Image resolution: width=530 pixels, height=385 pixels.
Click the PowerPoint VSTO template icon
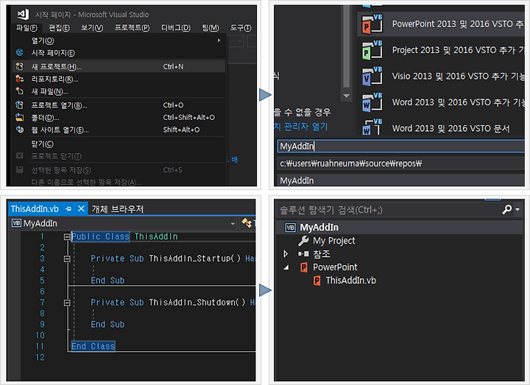(372, 24)
